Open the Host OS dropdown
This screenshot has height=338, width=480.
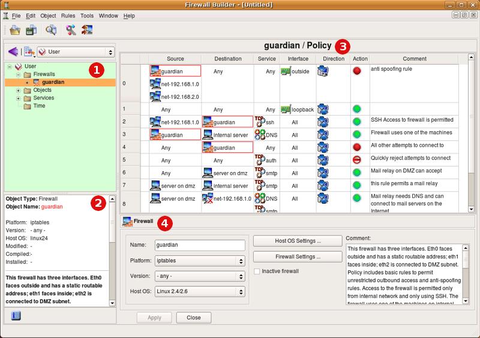pyautogui.click(x=200, y=292)
